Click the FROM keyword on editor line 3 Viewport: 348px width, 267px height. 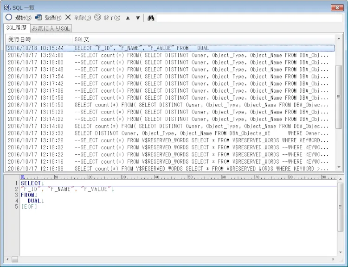coord(27,195)
